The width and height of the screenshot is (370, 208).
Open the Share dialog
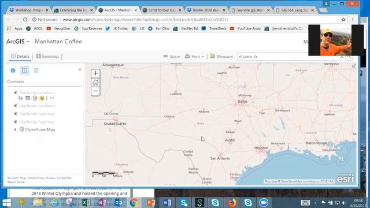[x=172, y=57]
